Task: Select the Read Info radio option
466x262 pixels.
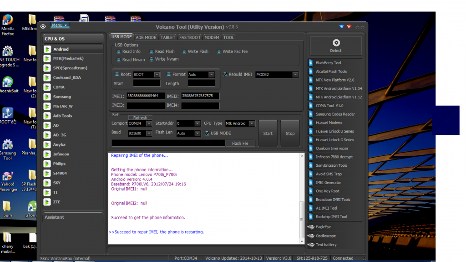Action: point(119,51)
